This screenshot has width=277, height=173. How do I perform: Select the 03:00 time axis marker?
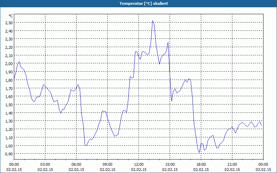coord(45,165)
